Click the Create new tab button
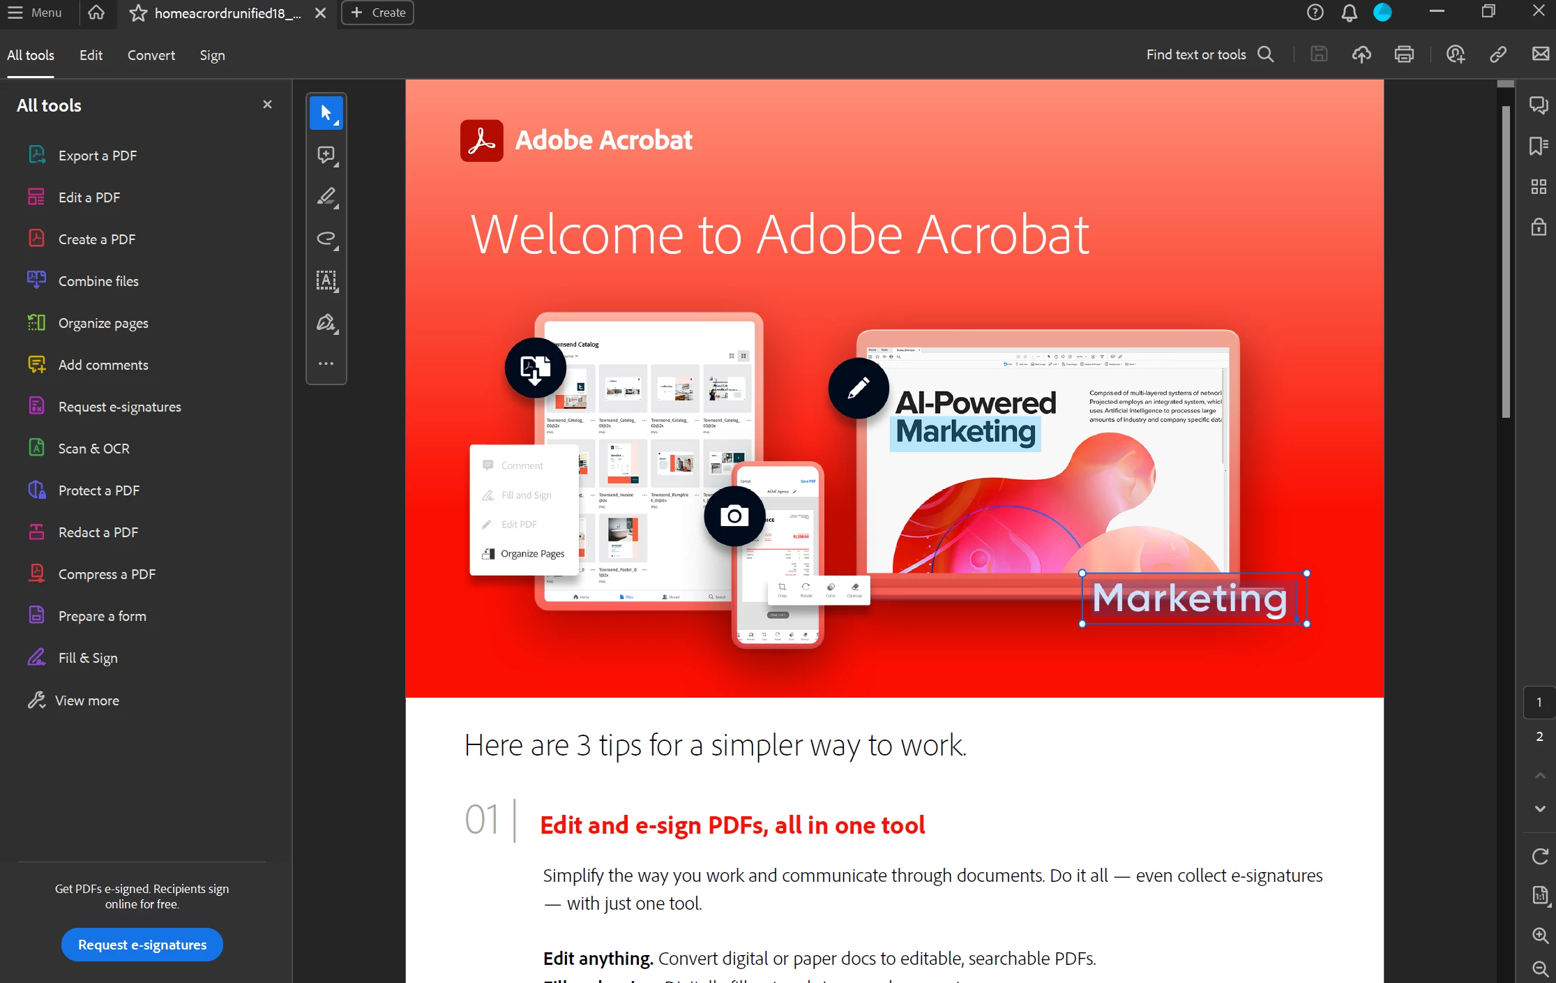The width and height of the screenshot is (1556, 983). [x=377, y=13]
